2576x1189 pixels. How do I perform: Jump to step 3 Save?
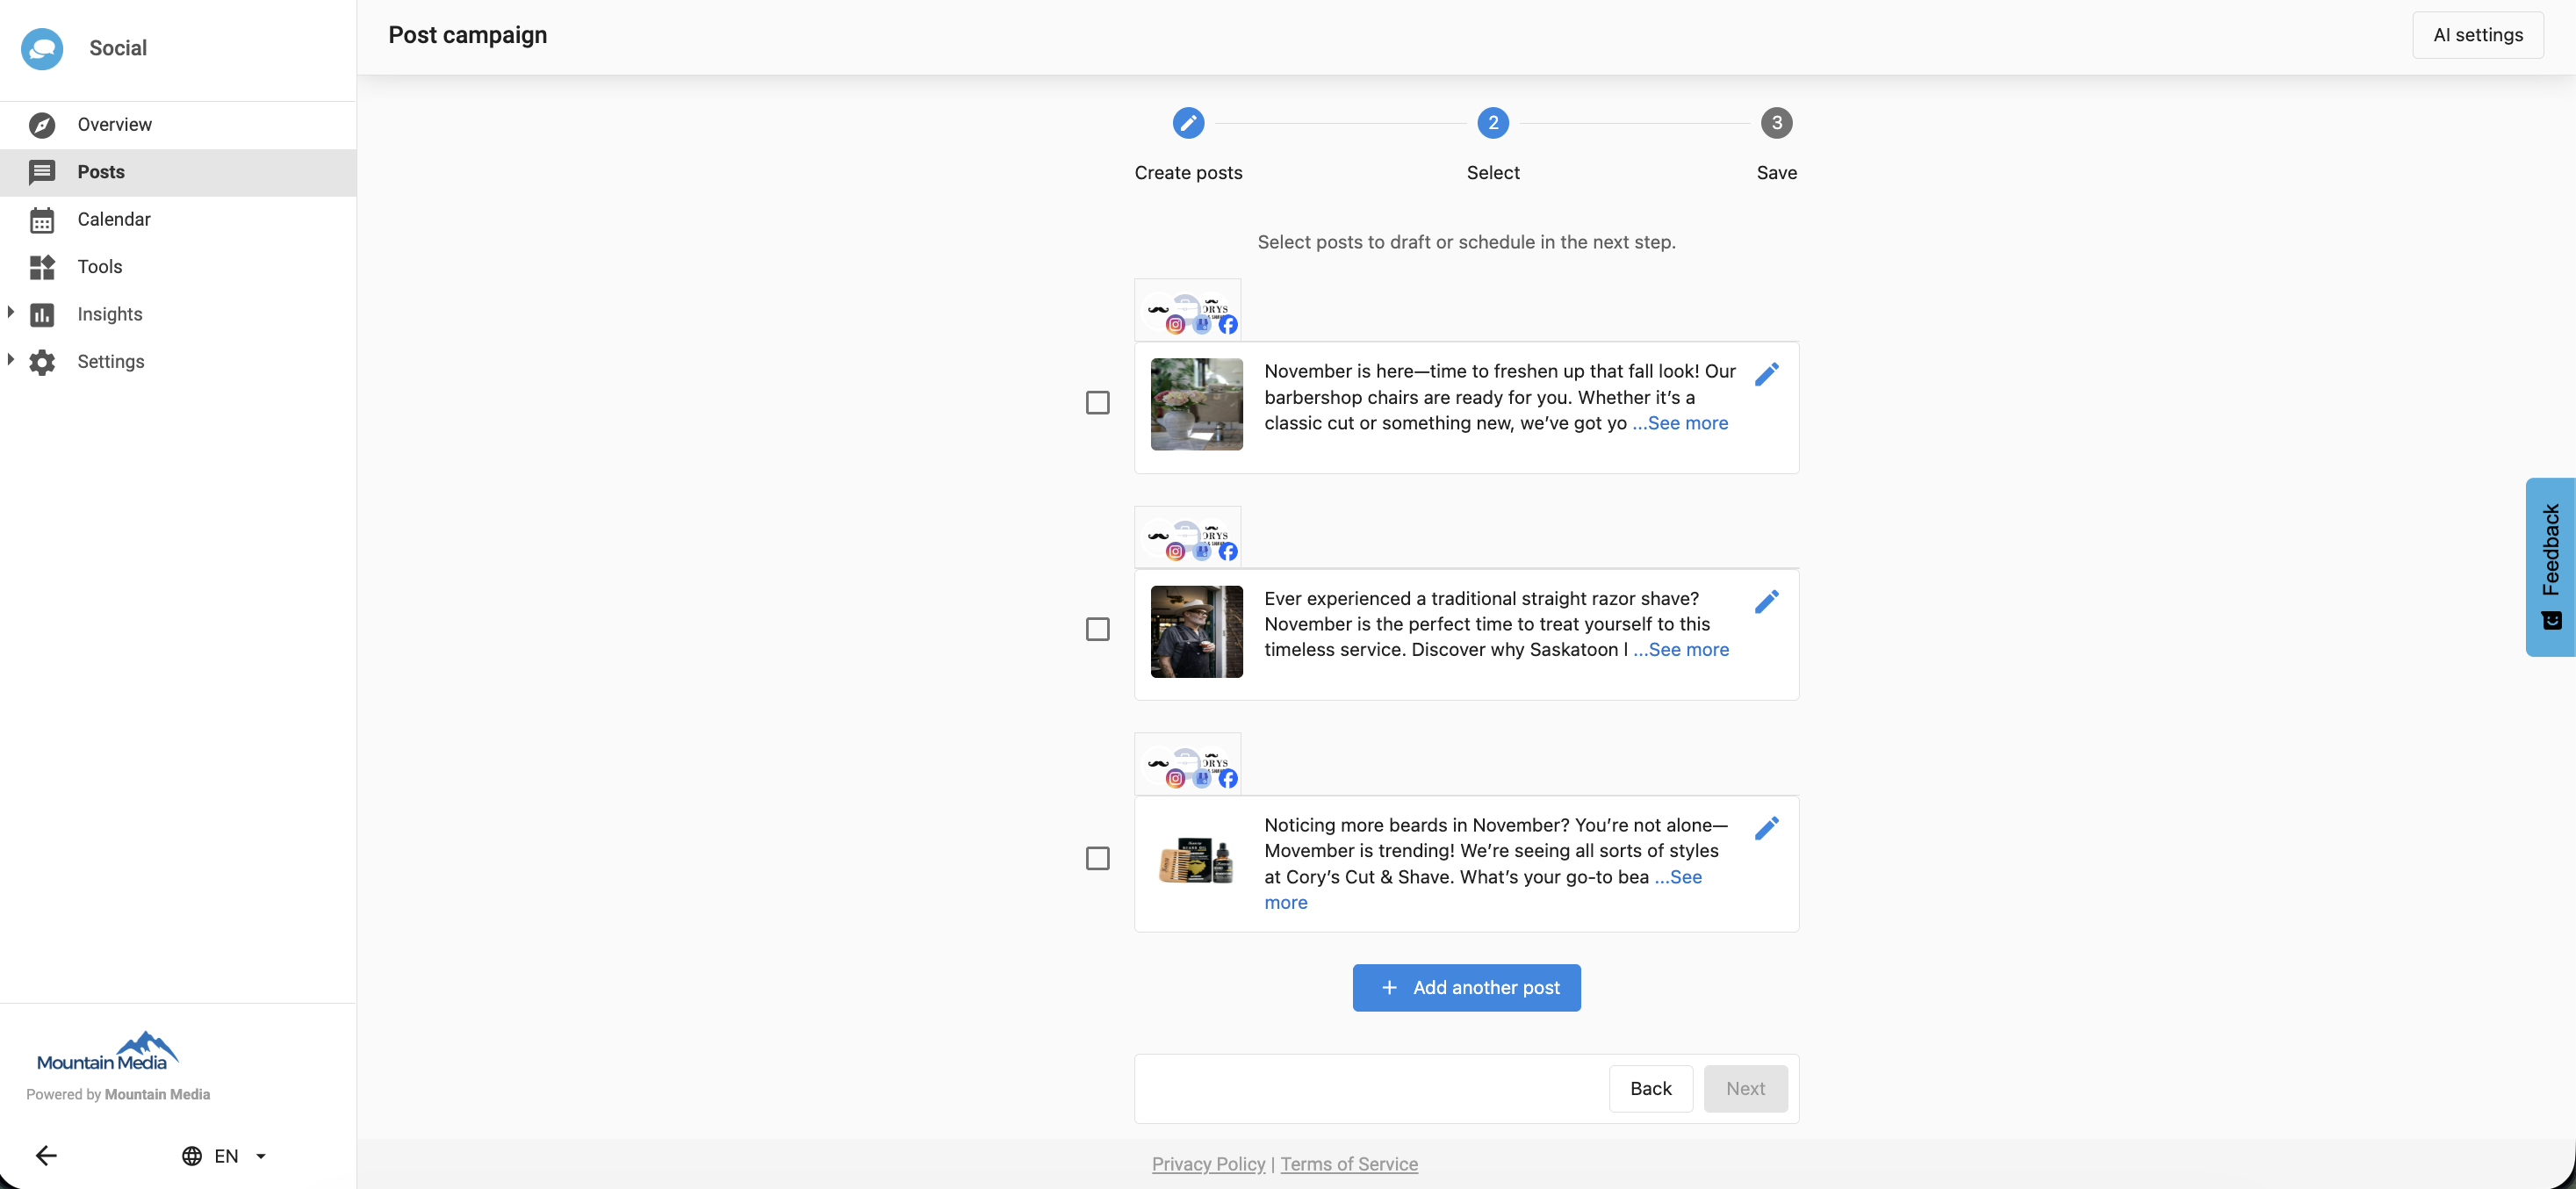[x=1776, y=123]
